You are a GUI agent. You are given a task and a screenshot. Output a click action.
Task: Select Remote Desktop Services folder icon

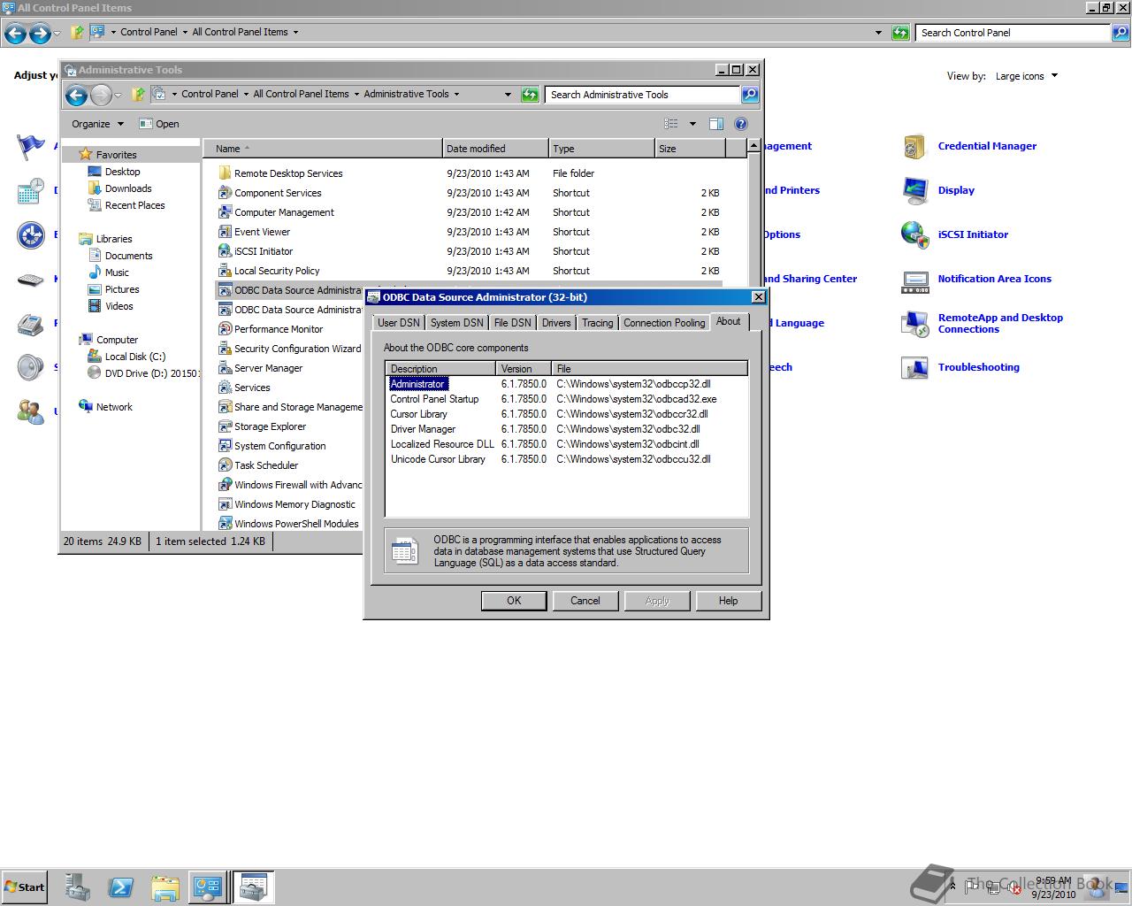tap(225, 173)
